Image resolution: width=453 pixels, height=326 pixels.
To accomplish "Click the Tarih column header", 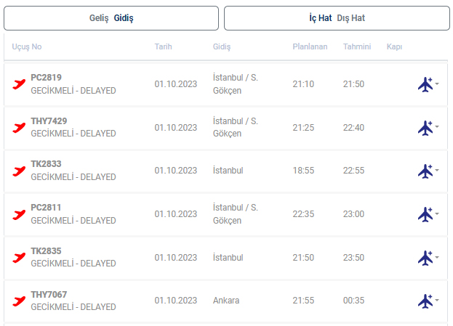I will [x=163, y=46].
